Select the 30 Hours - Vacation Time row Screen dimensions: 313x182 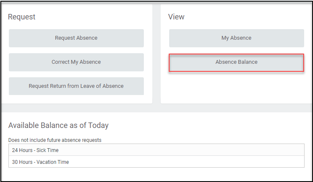click(156, 162)
